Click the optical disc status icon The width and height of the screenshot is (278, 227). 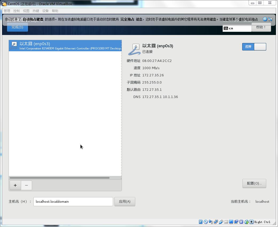[x=205, y=222]
